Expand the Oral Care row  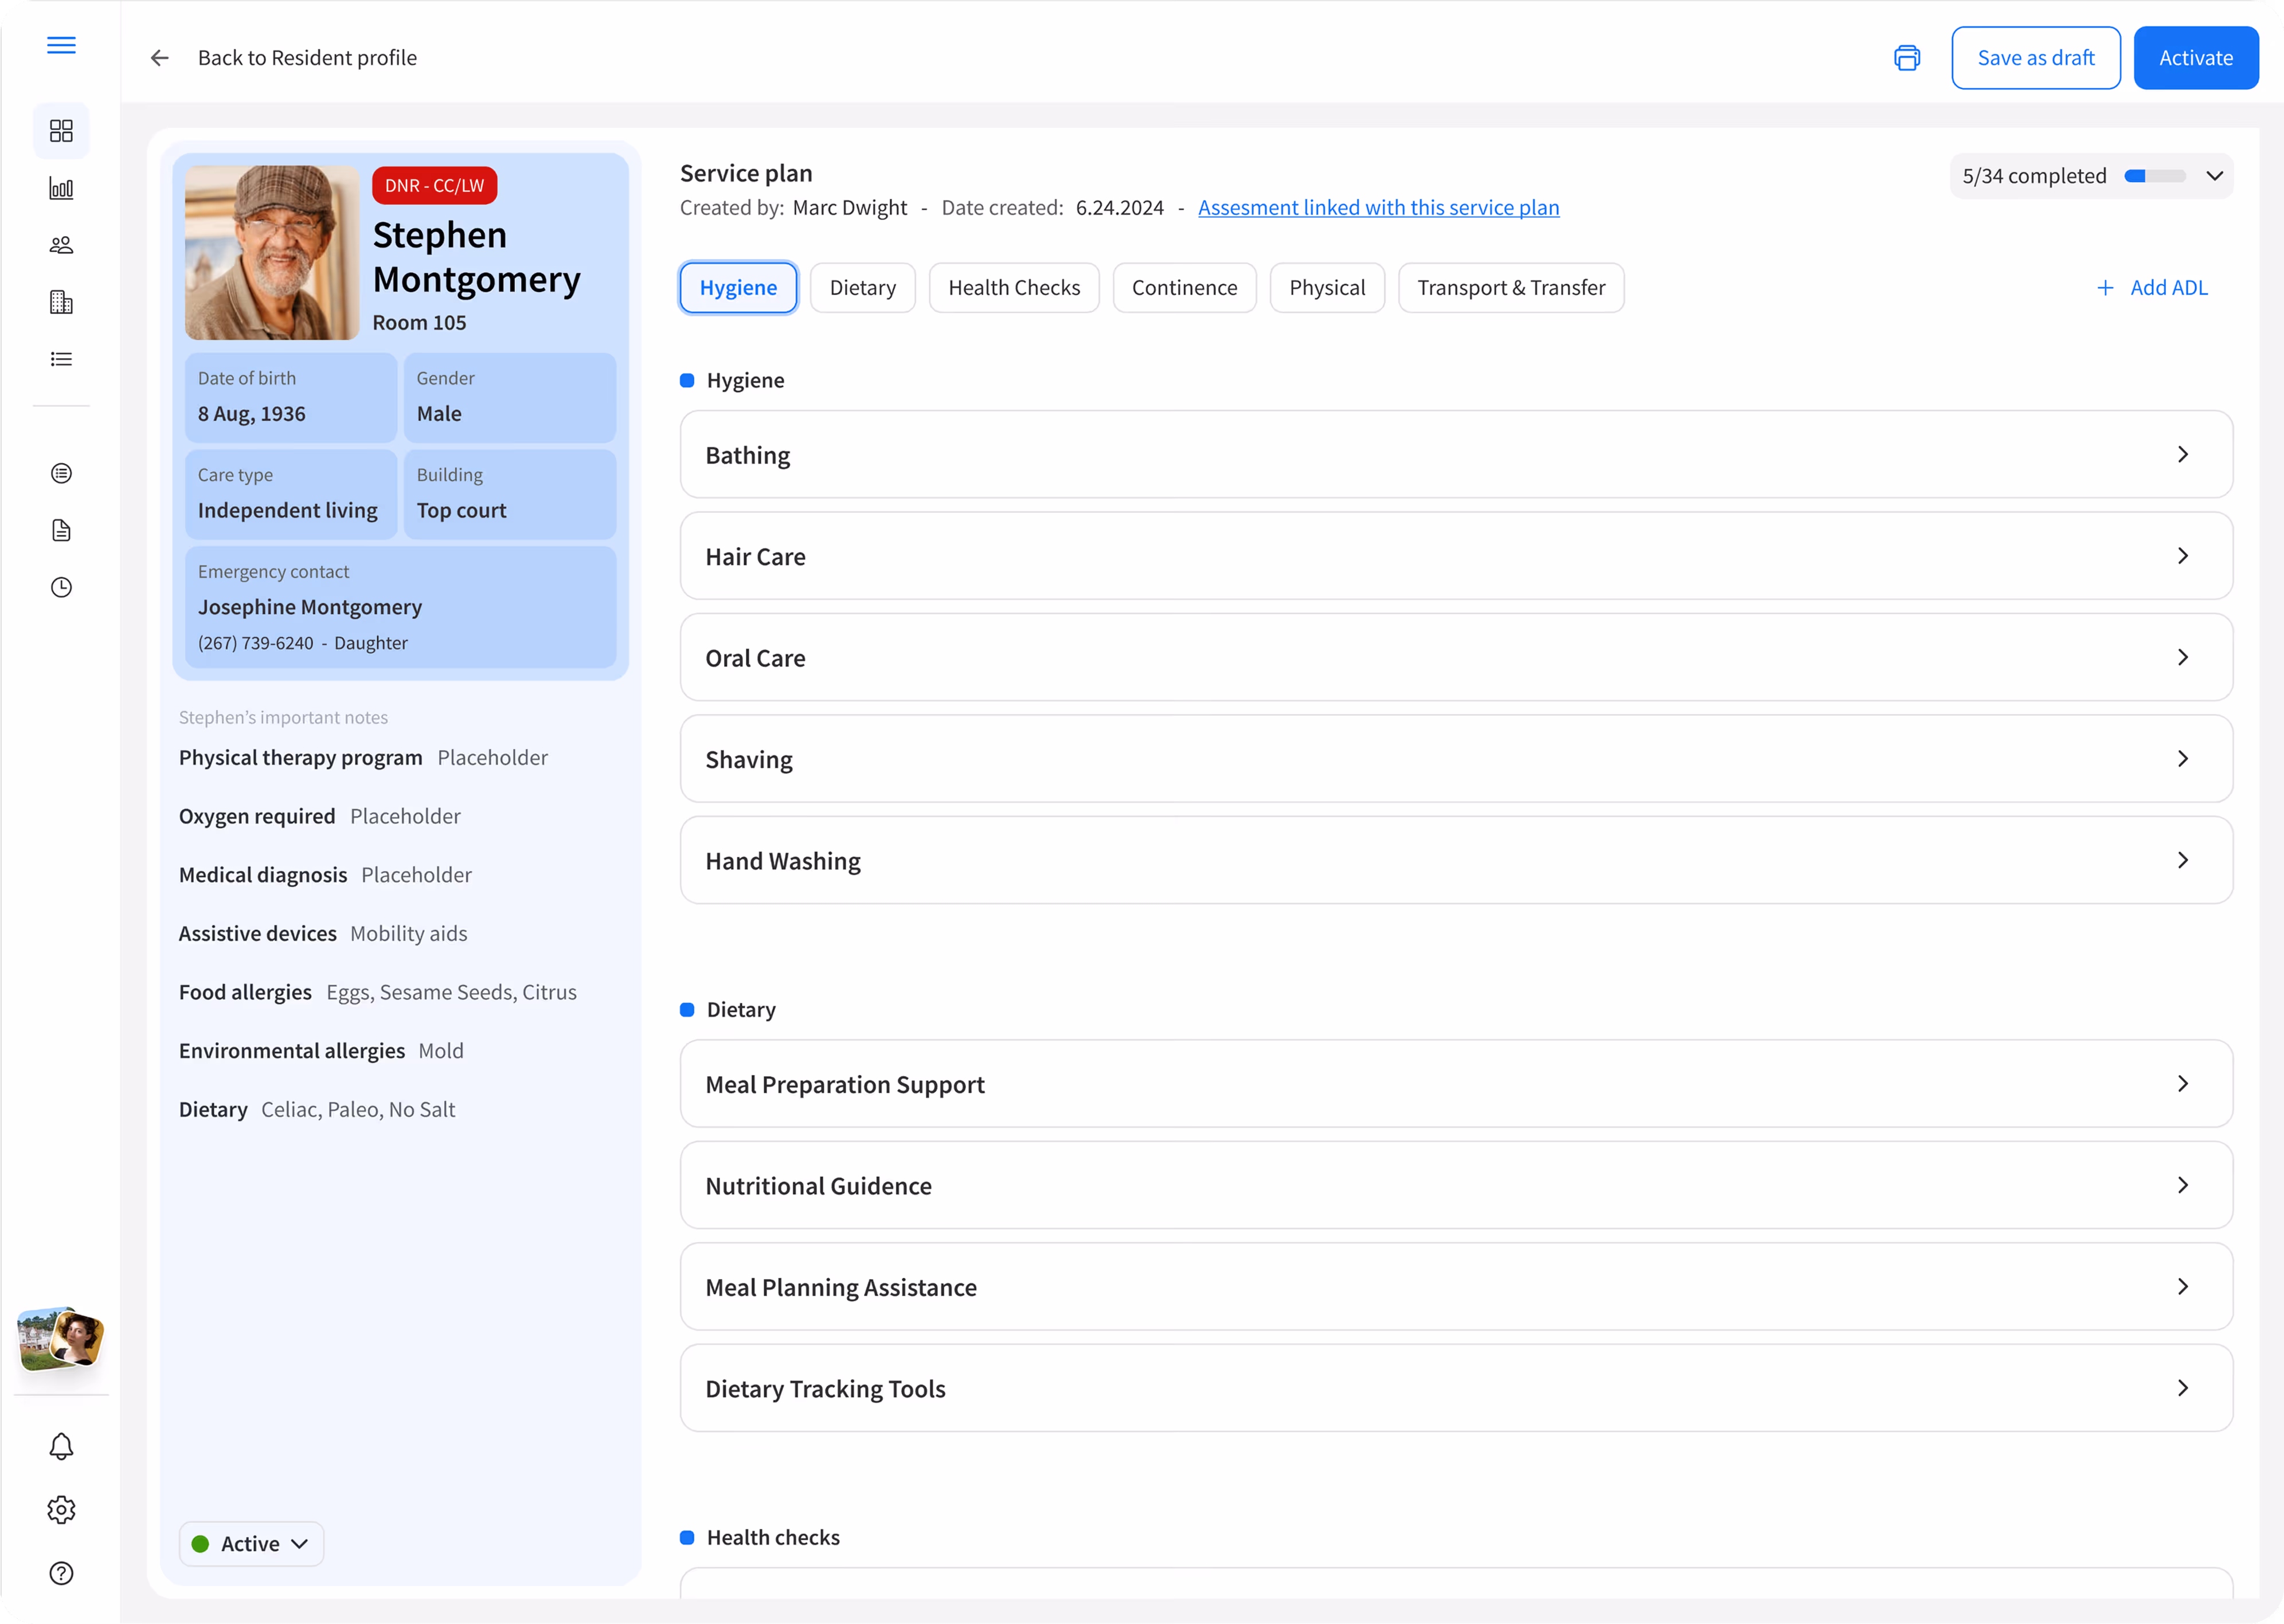1456,657
